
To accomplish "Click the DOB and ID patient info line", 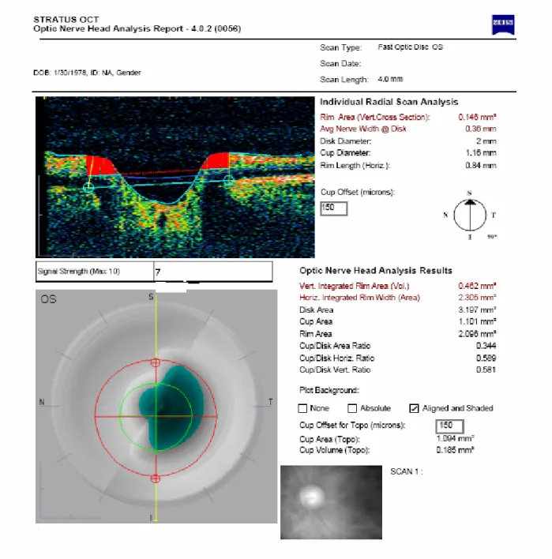I will [x=87, y=73].
